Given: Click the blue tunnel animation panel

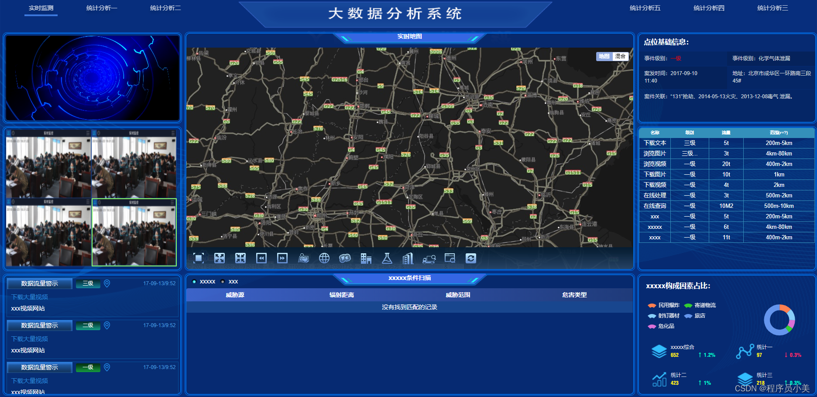Looking at the screenshot, I should pyautogui.click(x=92, y=78).
